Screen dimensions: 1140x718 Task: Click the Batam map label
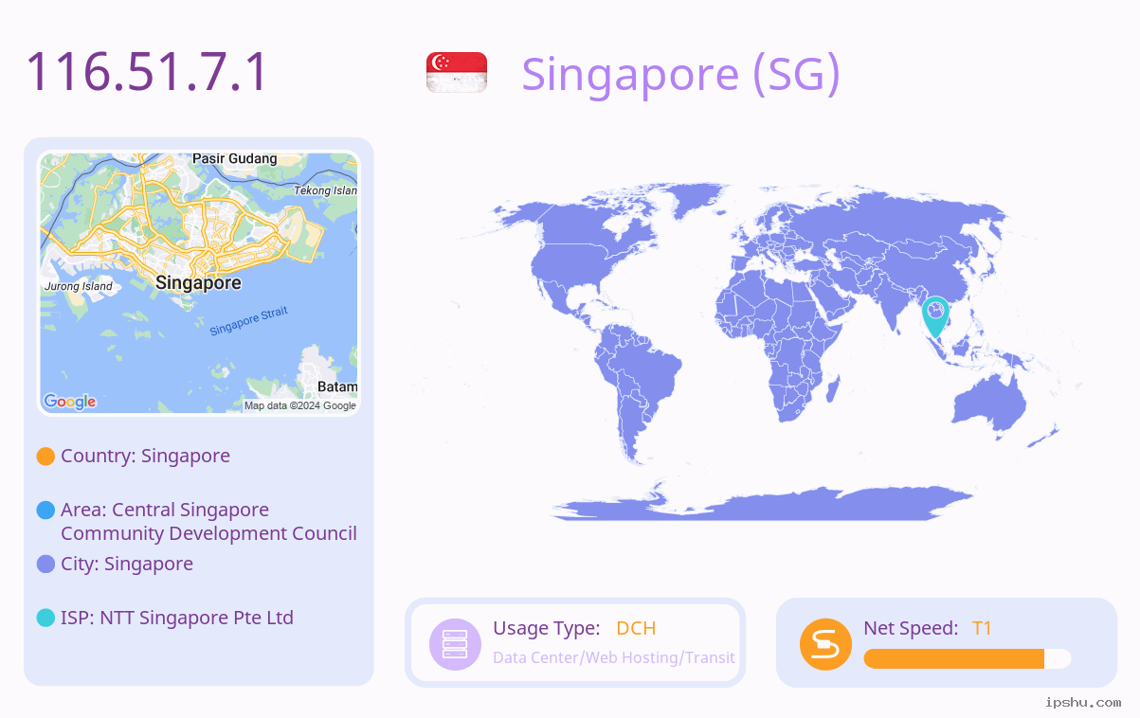coord(337,386)
